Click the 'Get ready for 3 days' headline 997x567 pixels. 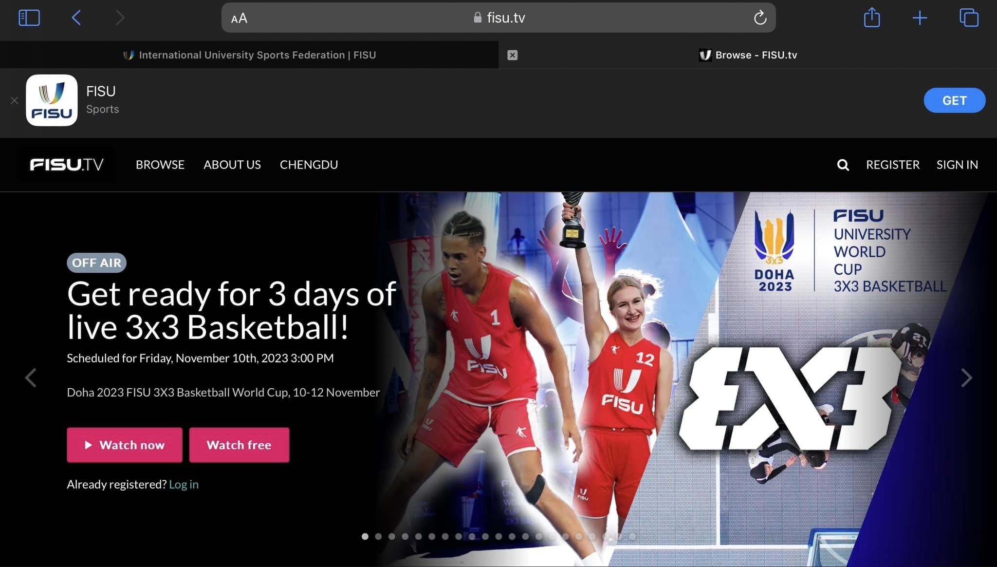point(232,310)
